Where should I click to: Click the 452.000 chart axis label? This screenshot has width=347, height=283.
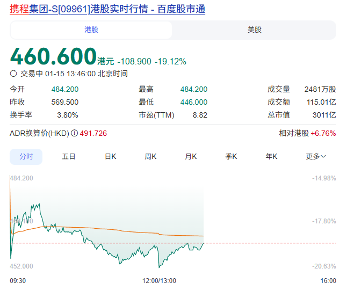pos(21,266)
